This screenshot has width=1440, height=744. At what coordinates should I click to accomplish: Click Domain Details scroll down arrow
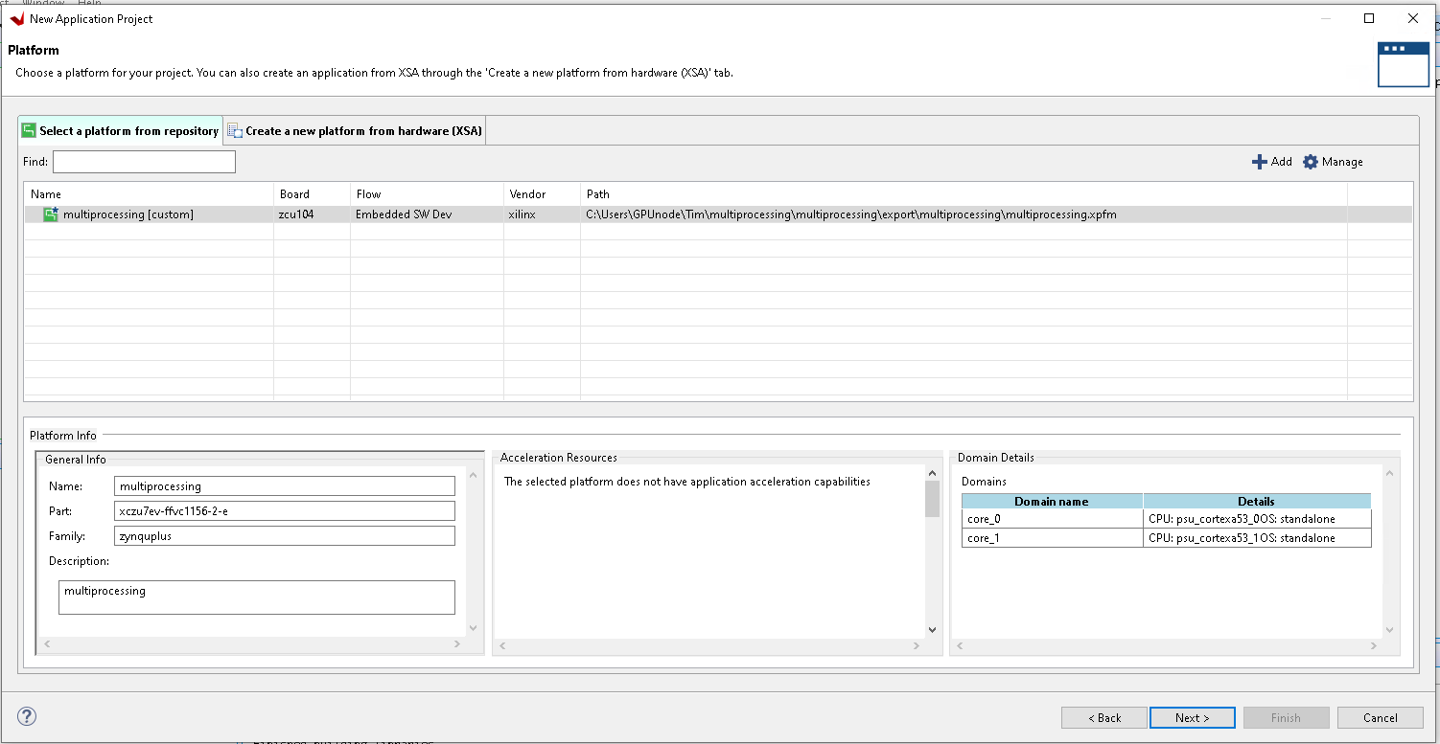pyautogui.click(x=1391, y=629)
